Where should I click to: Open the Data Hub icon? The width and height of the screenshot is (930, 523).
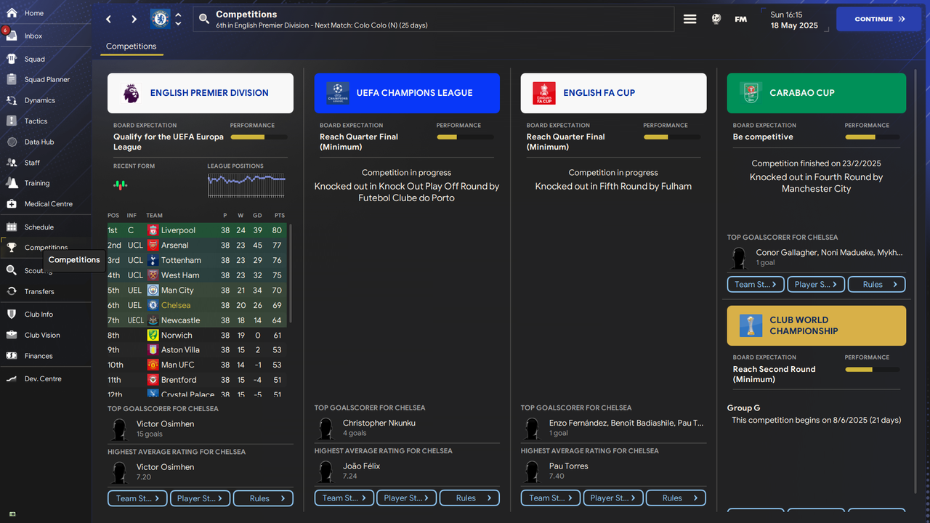pyautogui.click(x=12, y=142)
